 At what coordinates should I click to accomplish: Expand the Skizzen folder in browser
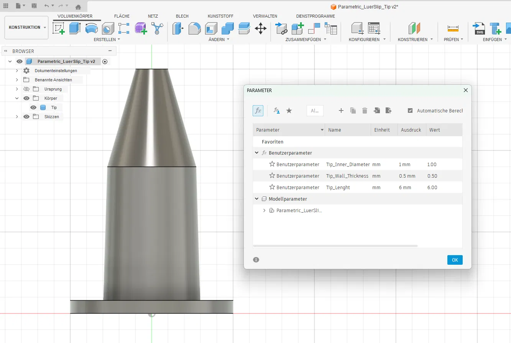click(x=17, y=117)
